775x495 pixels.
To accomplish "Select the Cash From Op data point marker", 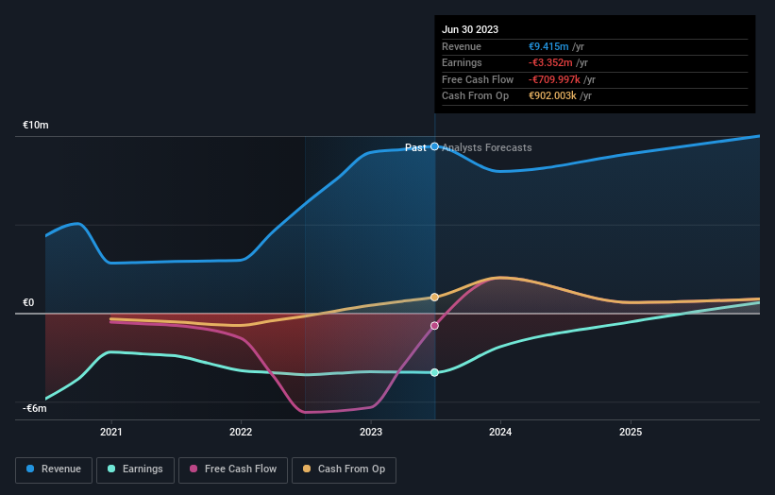I will 434,298.
